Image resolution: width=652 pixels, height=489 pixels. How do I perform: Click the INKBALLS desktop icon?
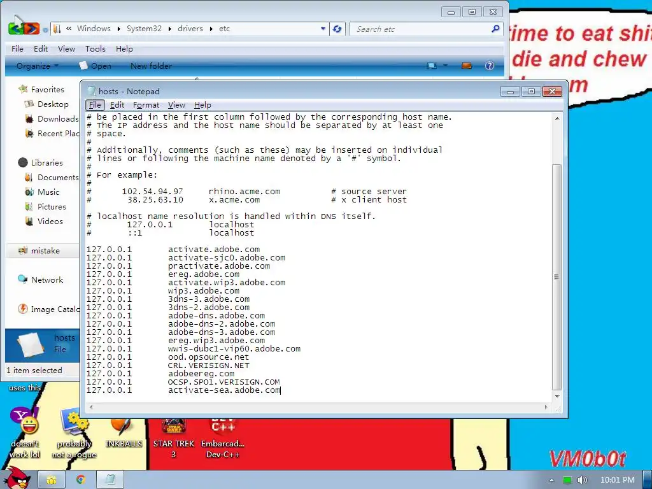(124, 432)
